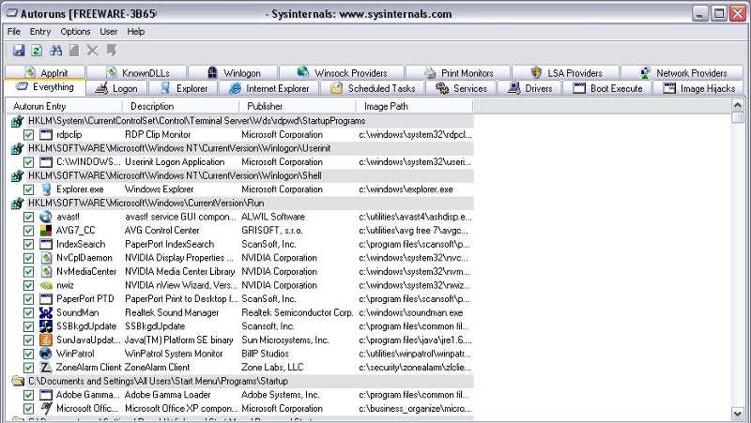
Task: Select "c:\windows\explorer.exe" image path
Action: tap(406, 189)
